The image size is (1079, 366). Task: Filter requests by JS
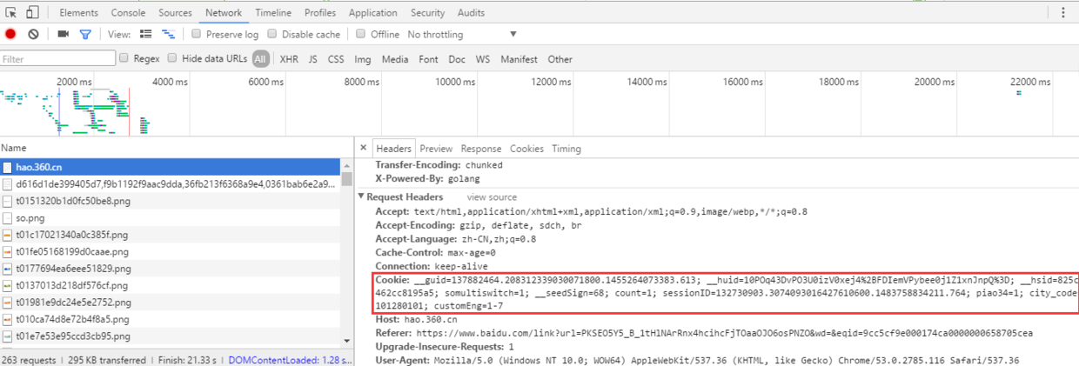(x=313, y=59)
